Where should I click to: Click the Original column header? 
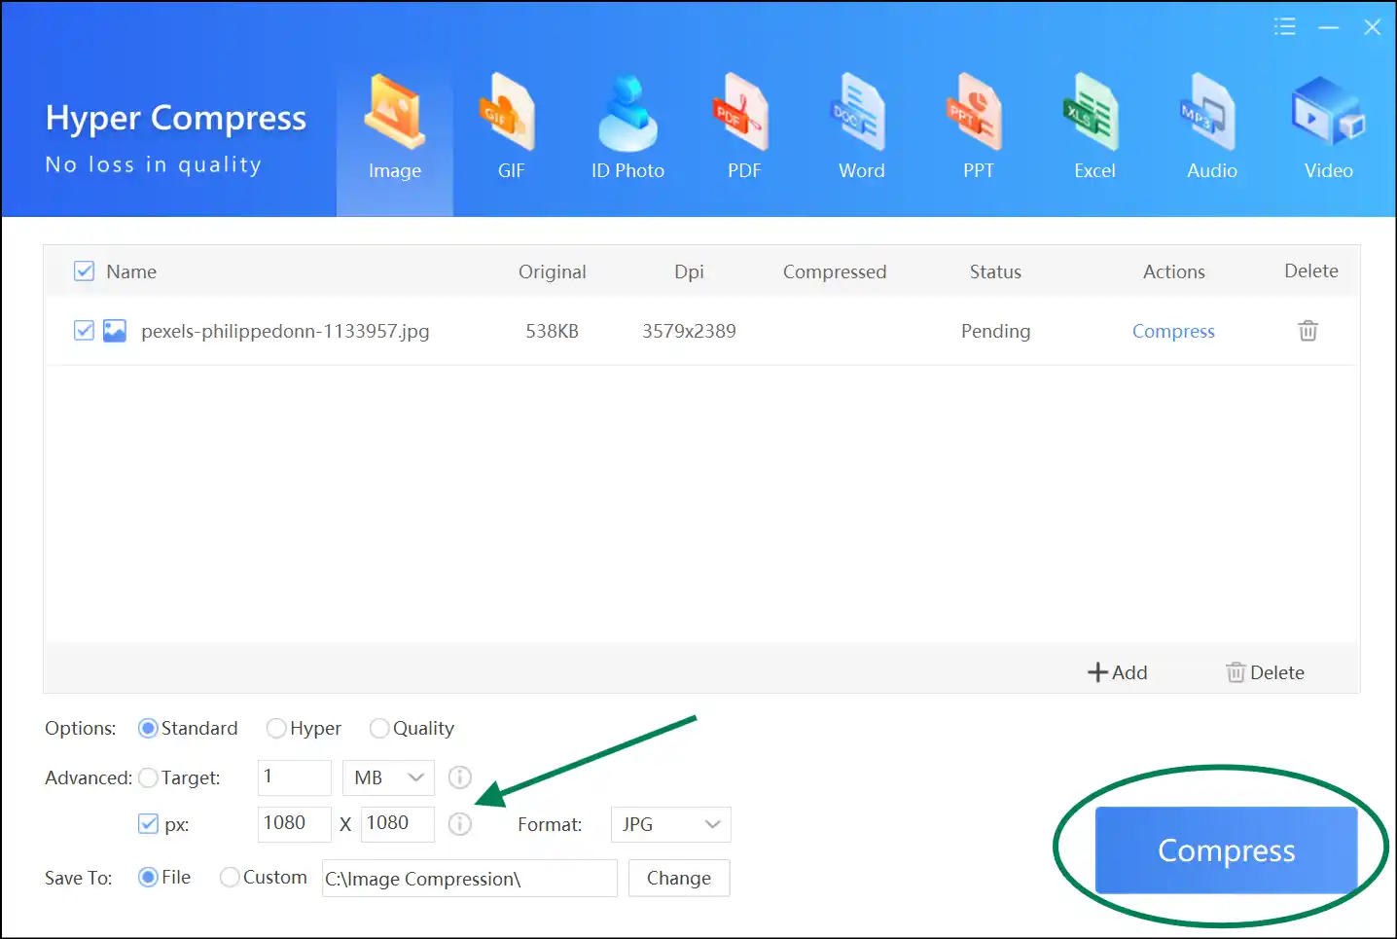point(552,271)
